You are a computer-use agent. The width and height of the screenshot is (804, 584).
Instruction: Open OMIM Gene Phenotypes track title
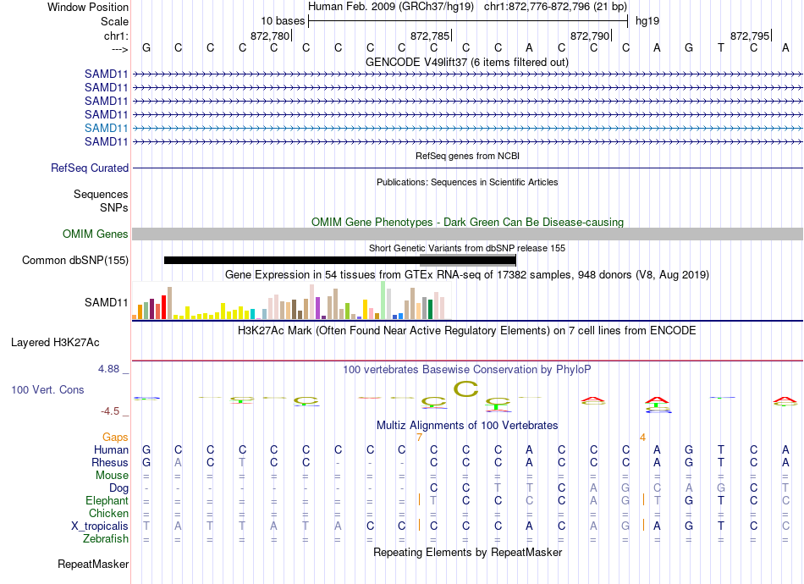coord(467,222)
